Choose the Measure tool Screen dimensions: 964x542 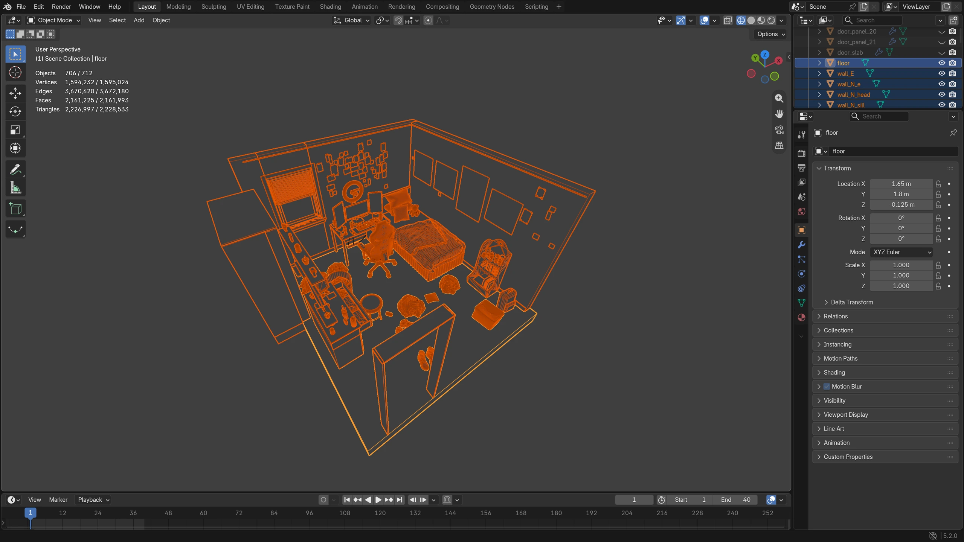[15, 187]
